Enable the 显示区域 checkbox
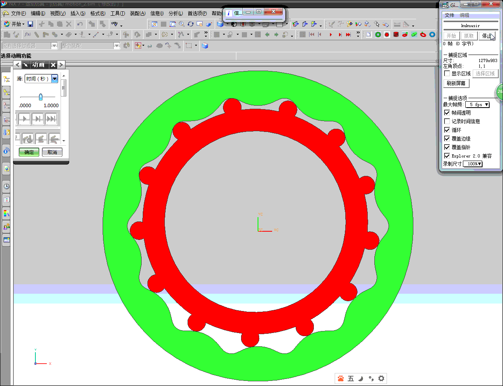Image resolution: width=503 pixels, height=386 pixels. (447, 73)
